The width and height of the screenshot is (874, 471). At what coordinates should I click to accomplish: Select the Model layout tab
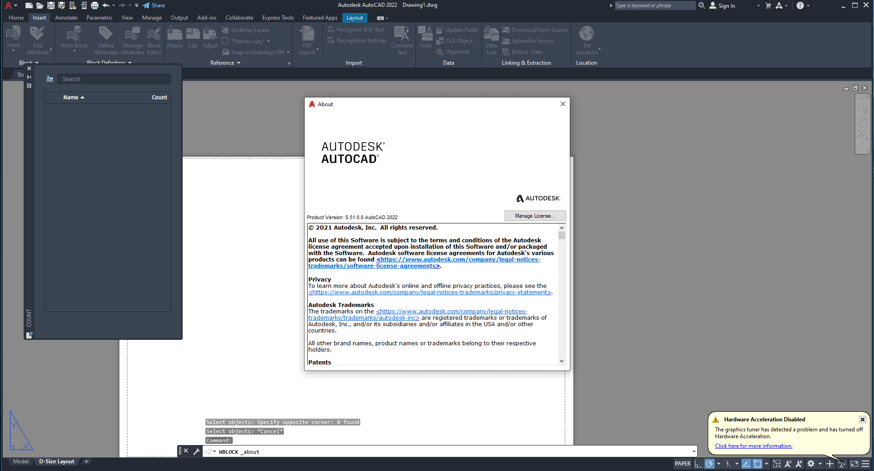(21, 461)
